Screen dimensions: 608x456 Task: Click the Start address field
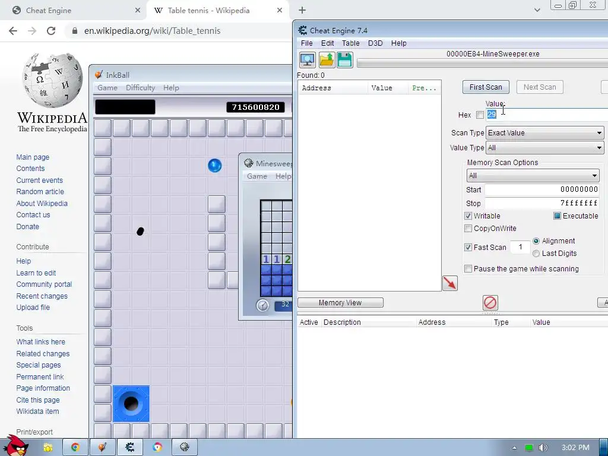[x=541, y=189]
